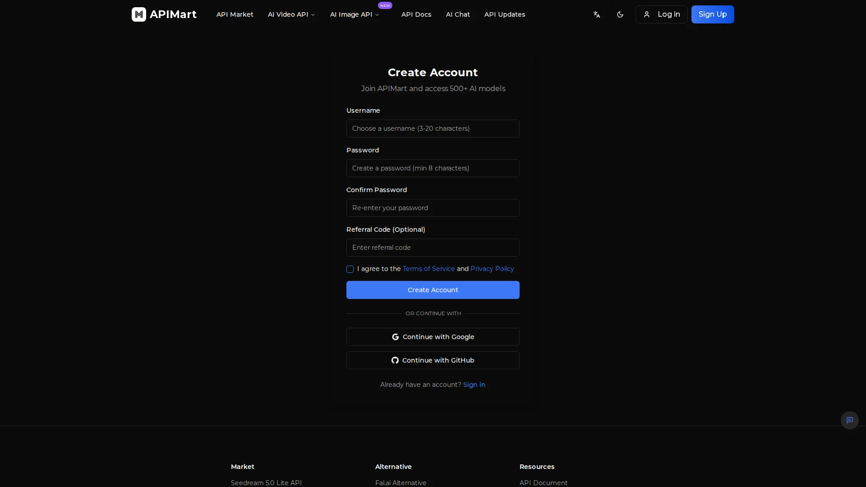Open the Privacy Policy link

point(492,269)
